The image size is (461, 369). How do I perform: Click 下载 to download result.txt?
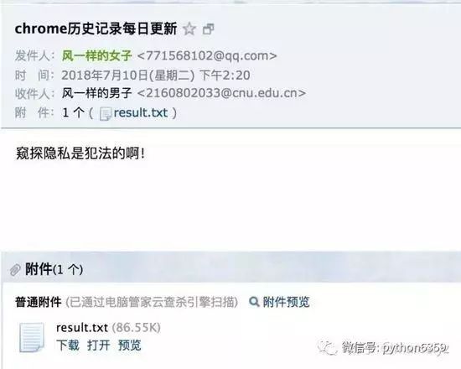68,346
